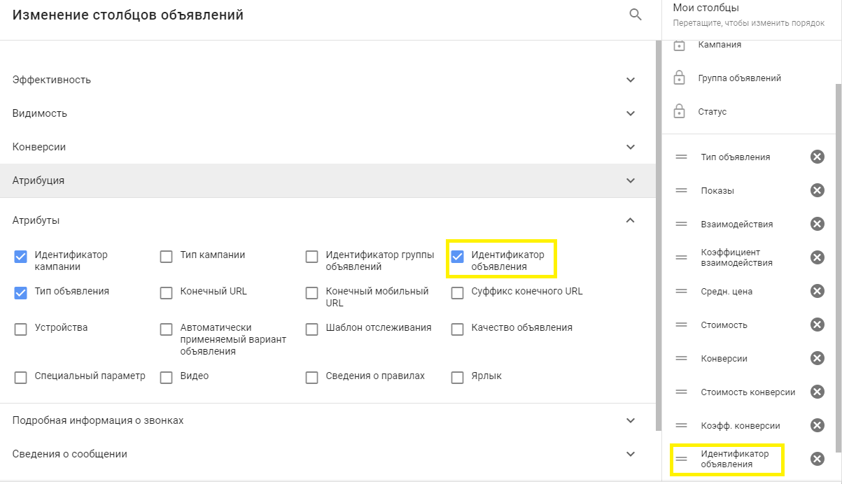Click the Ярлык checkbox label

click(x=486, y=376)
